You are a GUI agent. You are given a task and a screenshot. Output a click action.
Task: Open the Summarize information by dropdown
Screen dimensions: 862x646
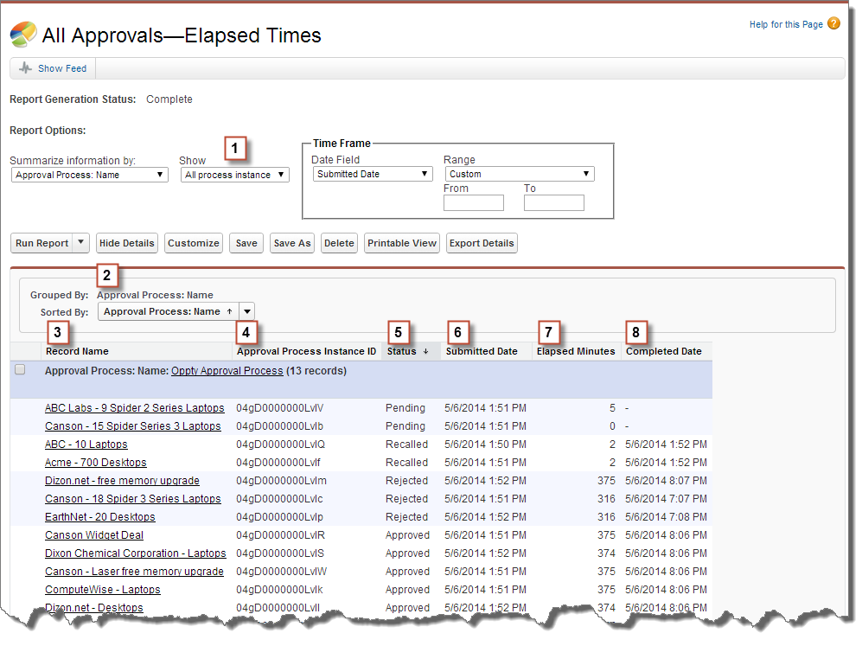click(x=90, y=175)
